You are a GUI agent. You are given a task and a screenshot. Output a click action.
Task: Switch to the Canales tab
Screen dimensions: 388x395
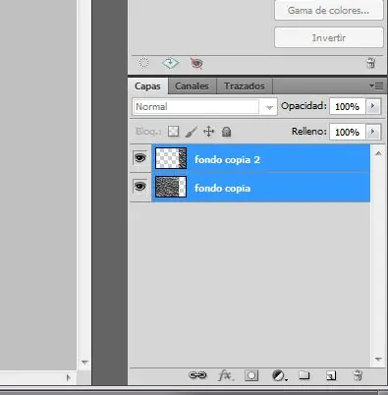[x=192, y=86]
